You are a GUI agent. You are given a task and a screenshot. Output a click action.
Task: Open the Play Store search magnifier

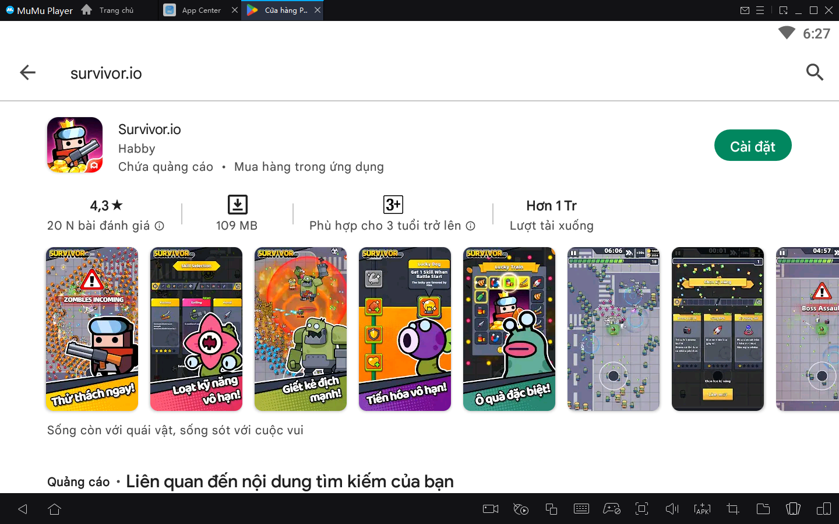point(814,72)
